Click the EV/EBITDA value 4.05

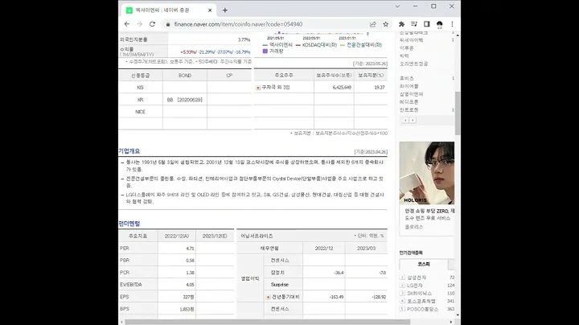(x=190, y=285)
